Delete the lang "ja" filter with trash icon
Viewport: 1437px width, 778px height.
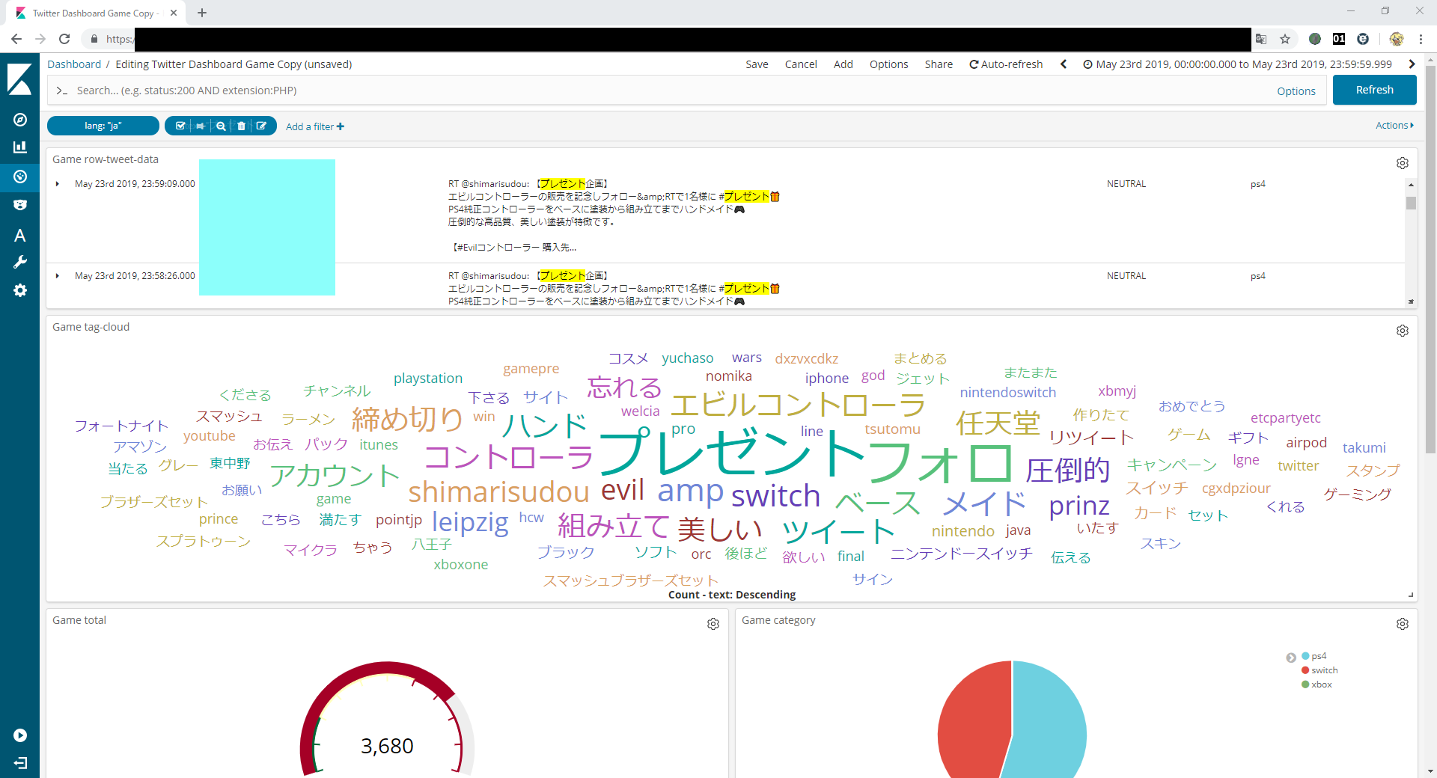(241, 126)
